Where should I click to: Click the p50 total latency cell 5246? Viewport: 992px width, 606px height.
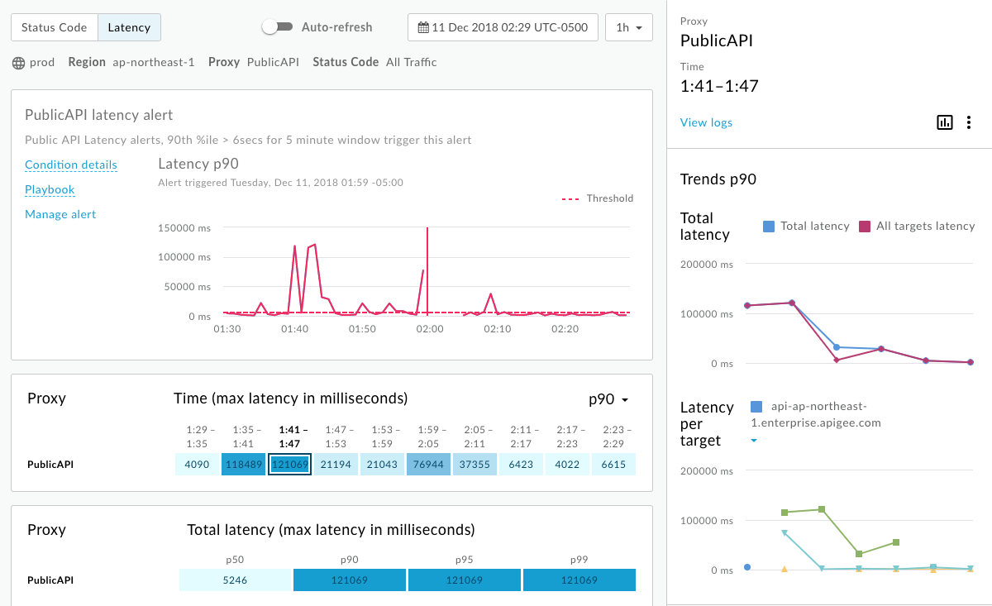point(236,580)
